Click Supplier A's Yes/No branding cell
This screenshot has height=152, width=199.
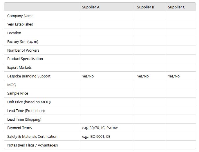point(88,76)
